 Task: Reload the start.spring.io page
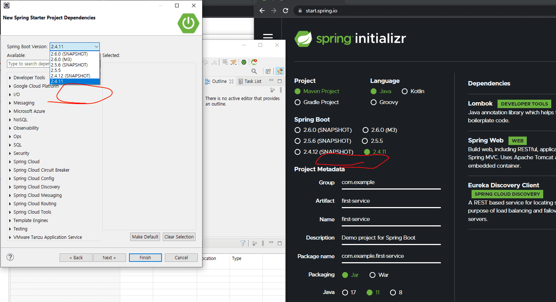tap(285, 11)
